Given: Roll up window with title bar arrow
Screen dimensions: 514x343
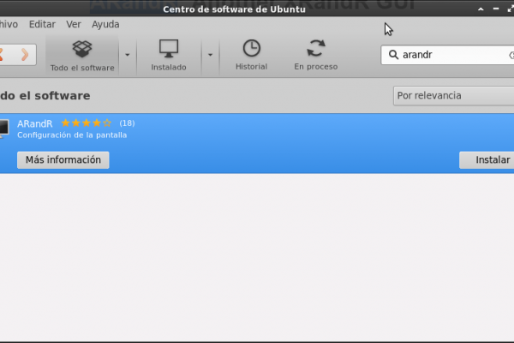Looking at the screenshot, I should [481, 9].
